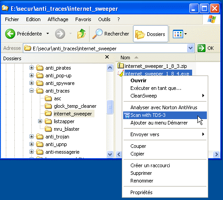Screen dimensions: 223x200
Task: Choose Créer un raccourci
Action: point(165,165)
